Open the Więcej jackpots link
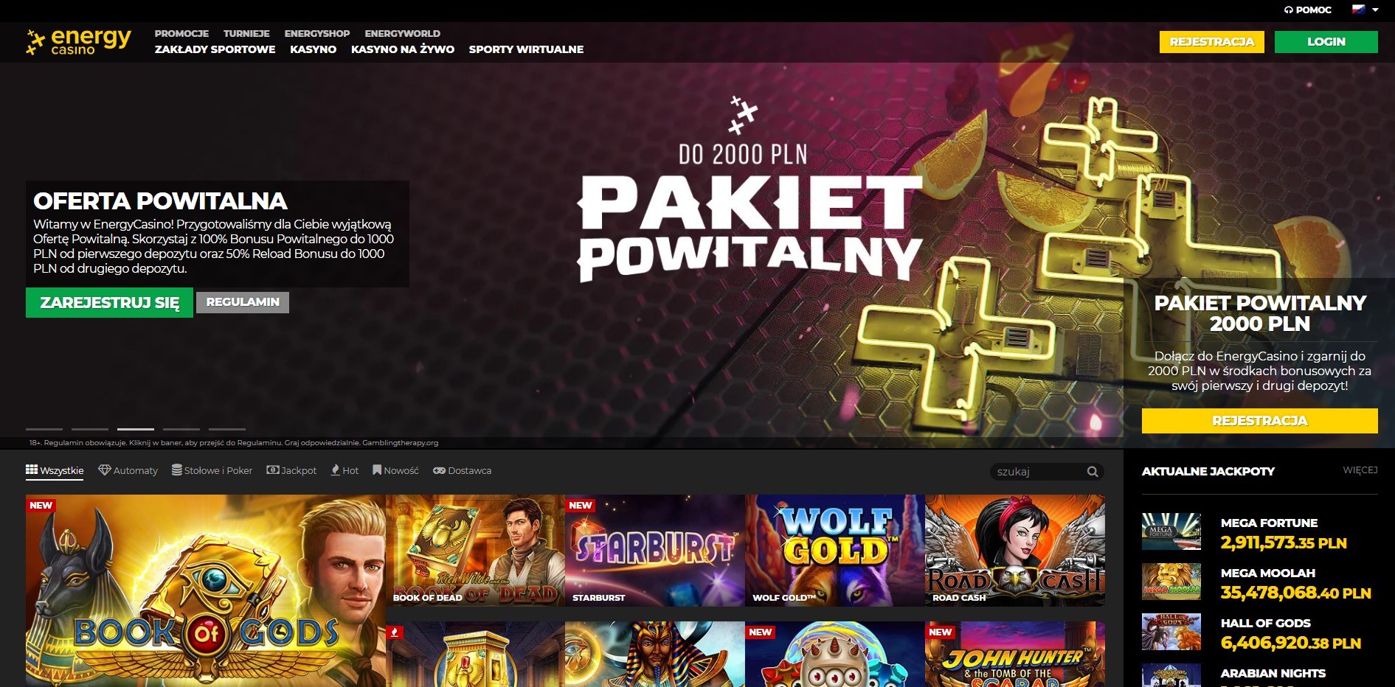Image resolution: width=1395 pixels, height=687 pixels. click(x=1360, y=470)
